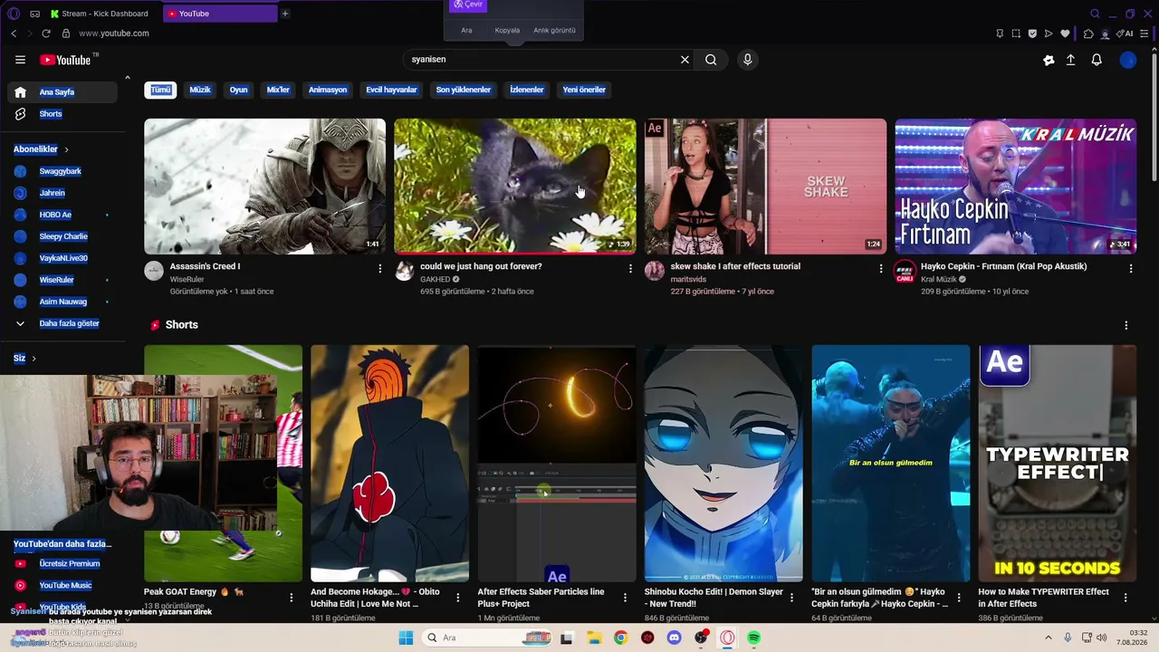Open the Shinobu Kocho Edit short
Viewport: 1159px width, 652px height.
coord(723,464)
